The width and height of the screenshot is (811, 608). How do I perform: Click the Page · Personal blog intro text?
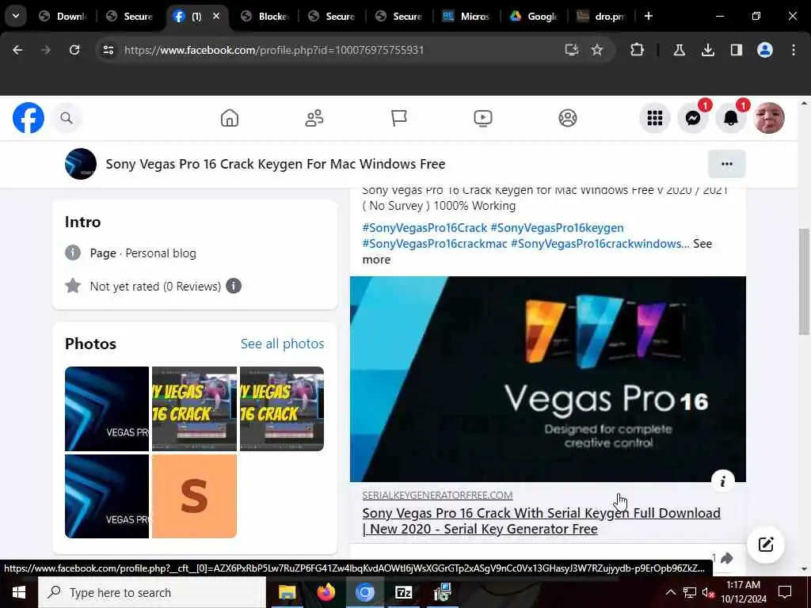(x=143, y=253)
